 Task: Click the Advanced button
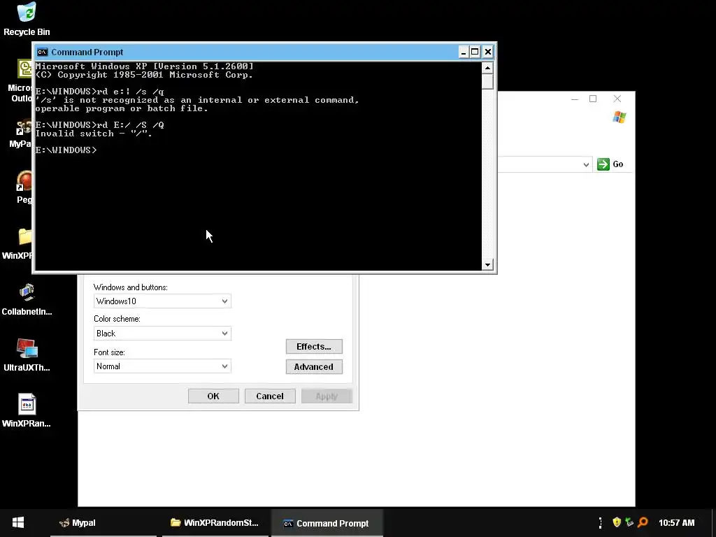point(314,366)
